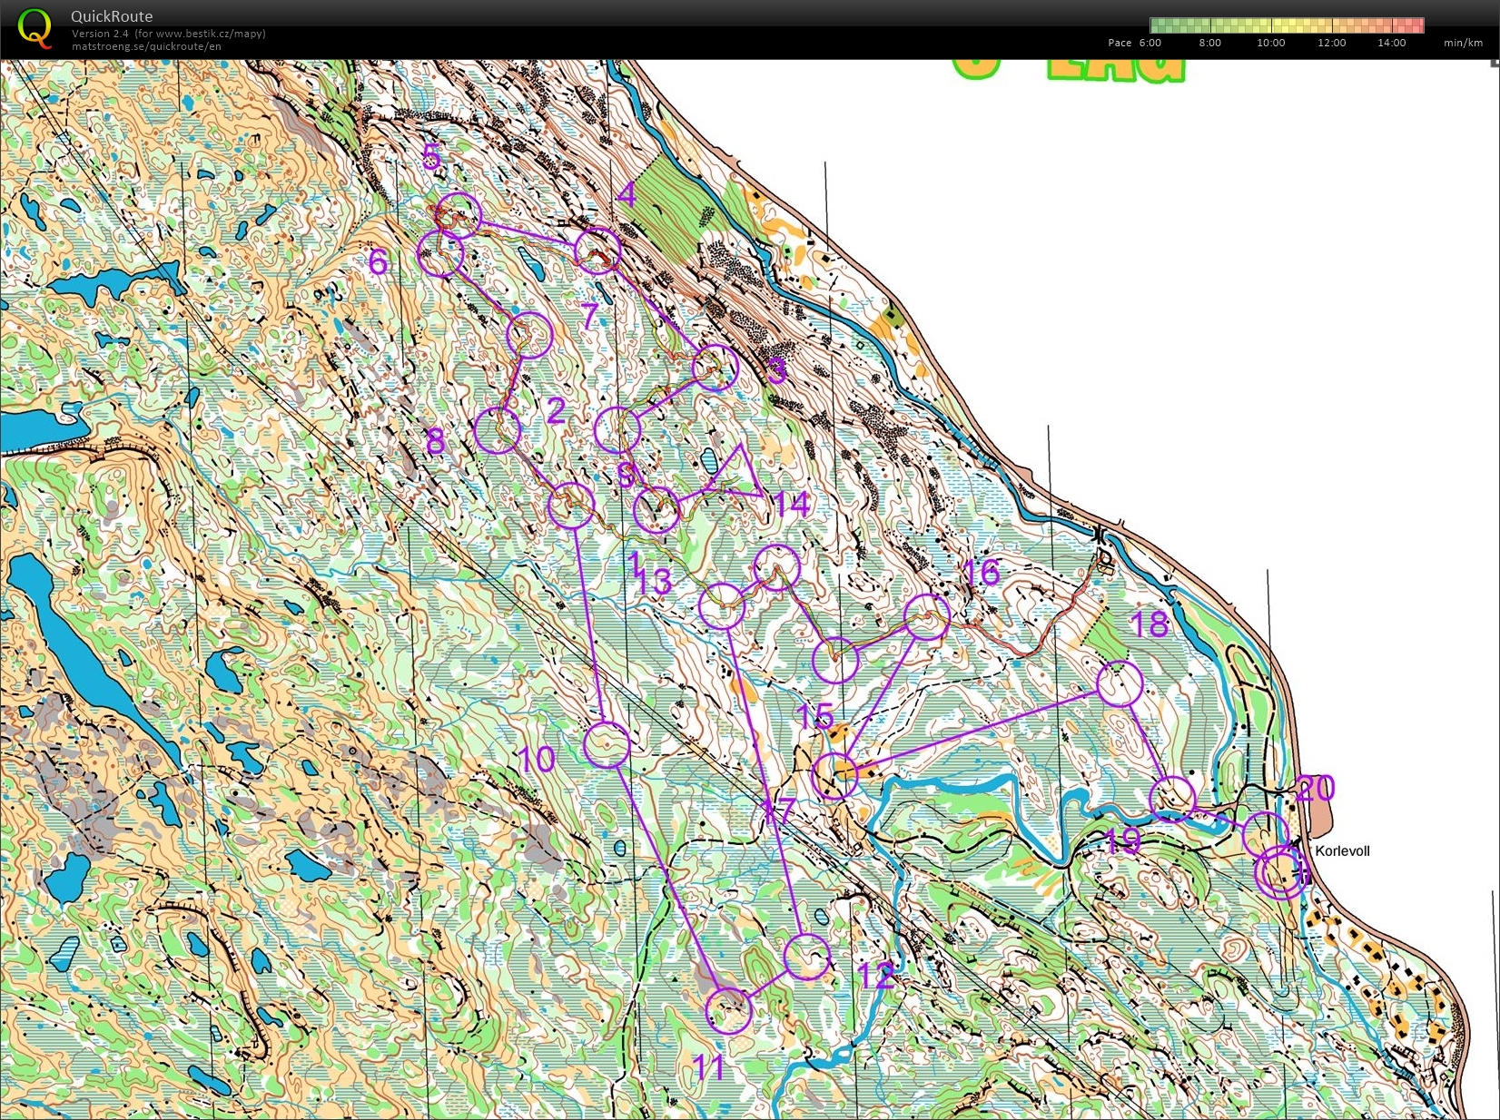Click the "Pace" label in the header
Image resolution: width=1500 pixels, height=1120 pixels.
click(x=1120, y=43)
